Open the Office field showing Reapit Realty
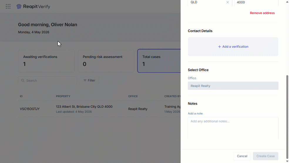This screenshot has height=163, width=289. pyautogui.click(x=233, y=86)
